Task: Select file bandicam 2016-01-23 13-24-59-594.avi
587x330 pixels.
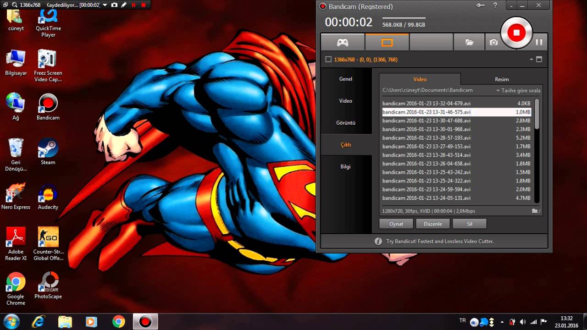Action: (457, 189)
